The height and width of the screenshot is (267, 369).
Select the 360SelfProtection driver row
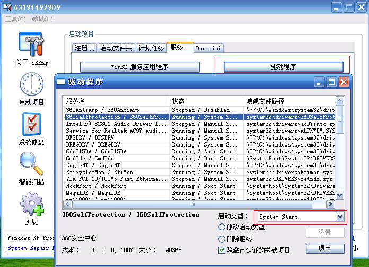click(x=200, y=117)
